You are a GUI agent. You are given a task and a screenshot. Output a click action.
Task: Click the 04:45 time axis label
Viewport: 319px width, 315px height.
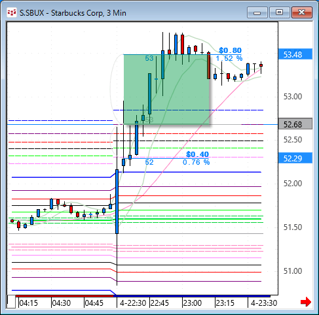point(94,303)
